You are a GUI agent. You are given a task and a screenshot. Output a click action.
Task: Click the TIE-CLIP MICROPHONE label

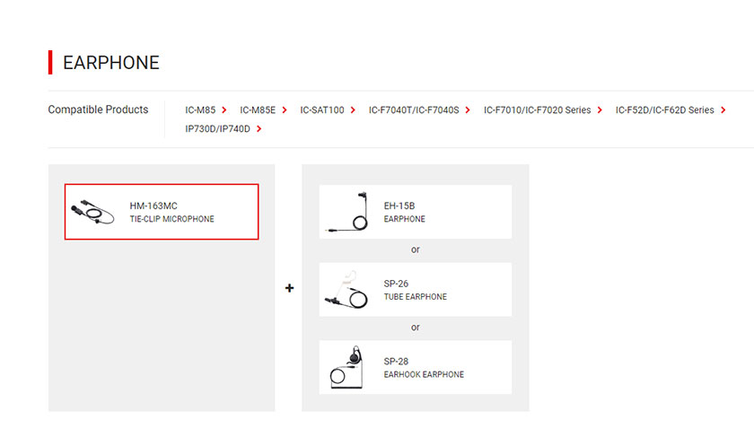click(171, 219)
